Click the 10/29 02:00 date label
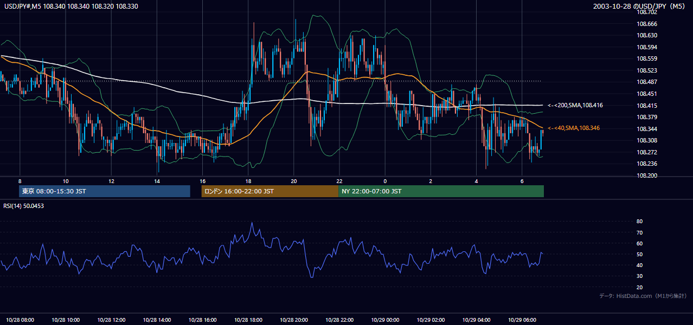Image resolution: width=693 pixels, height=325 pixels. tap(430, 320)
